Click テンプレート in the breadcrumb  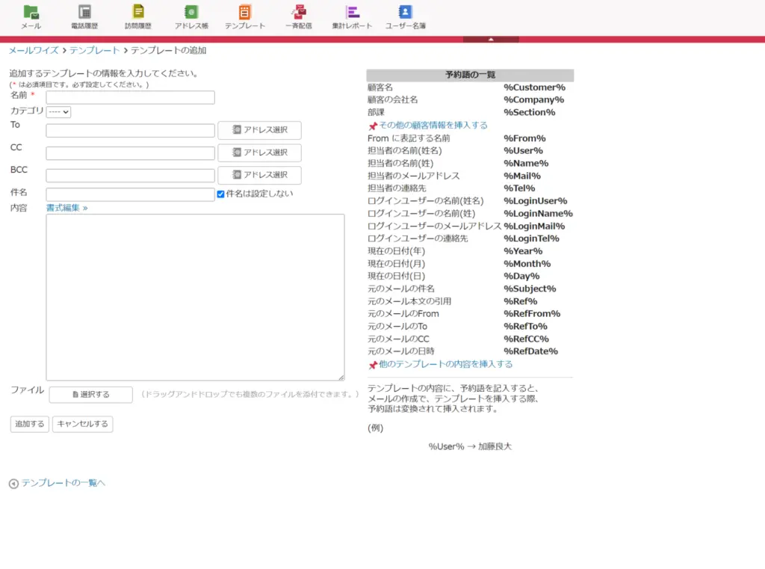[94, 51]
